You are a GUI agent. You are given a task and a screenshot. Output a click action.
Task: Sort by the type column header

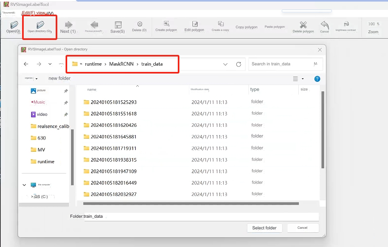(254, 89)
